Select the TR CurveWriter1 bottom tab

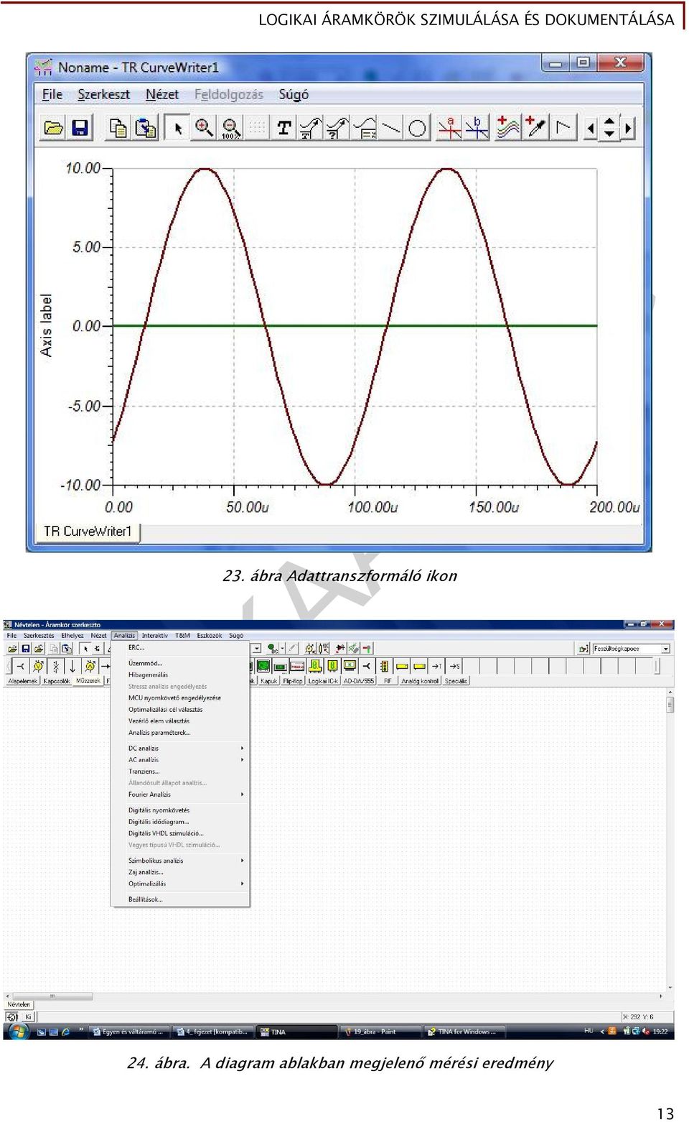88,531
